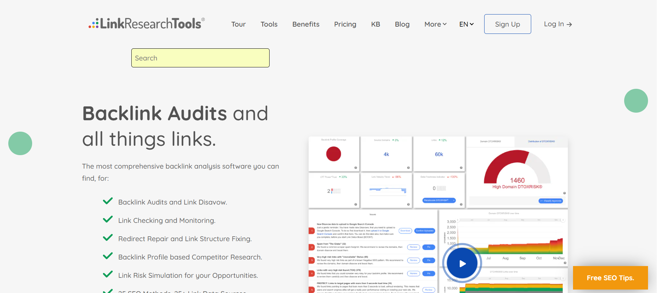
Task: Open the Tour page
Action: pos(238,24)
